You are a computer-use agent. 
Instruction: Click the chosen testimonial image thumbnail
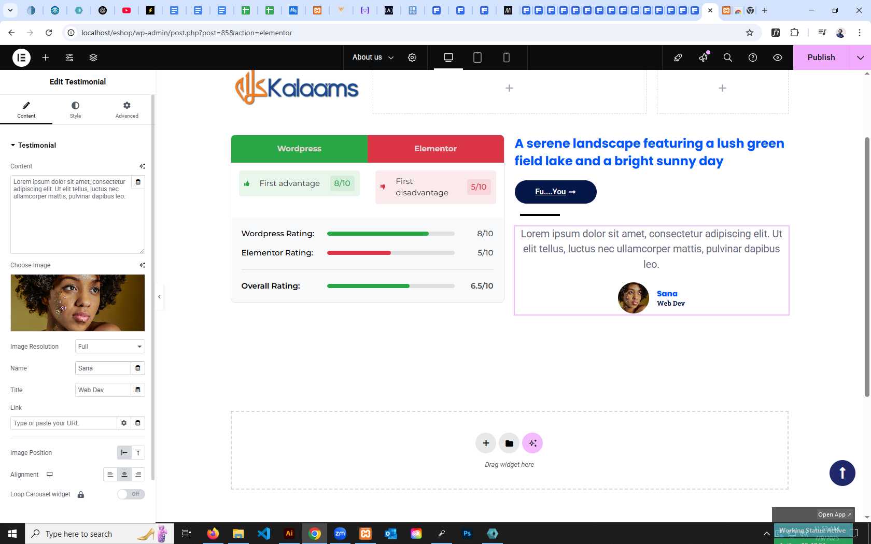78,303
